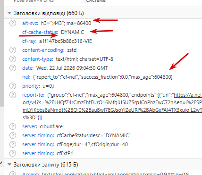202x175 pixels.
Task: Select the cfCacheStatus;desc="DYNAMIC" value
Action: (x=93, y=135)
